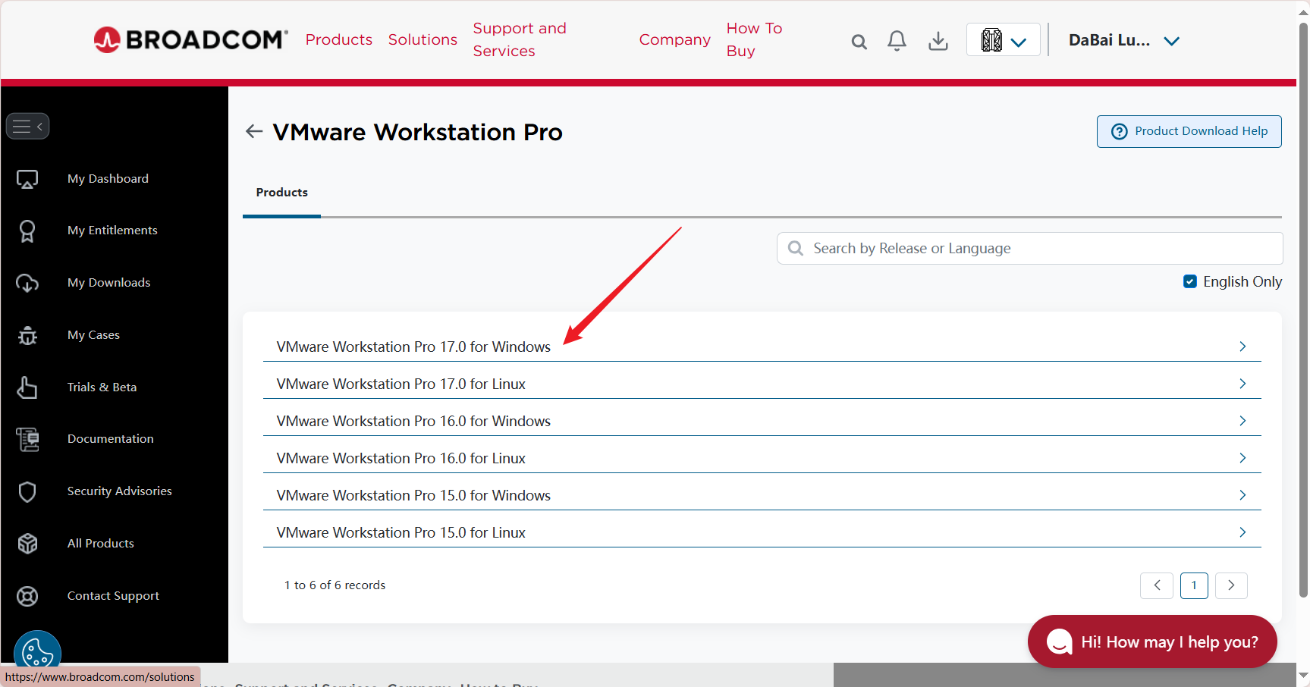Expand 15.0 for Windows row chevron

(x=1242, y=495)
